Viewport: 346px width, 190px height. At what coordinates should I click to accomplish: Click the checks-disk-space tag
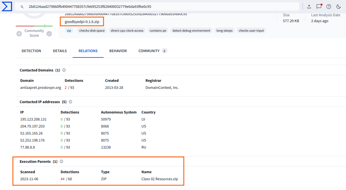[x=92, y=31]
